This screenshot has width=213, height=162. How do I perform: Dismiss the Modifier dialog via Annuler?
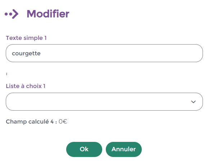click(124, 149)
